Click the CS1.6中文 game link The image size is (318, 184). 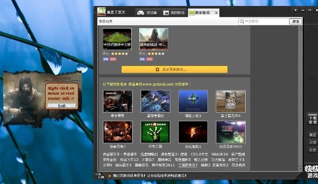pyautogui.click(x=199, y=154)
